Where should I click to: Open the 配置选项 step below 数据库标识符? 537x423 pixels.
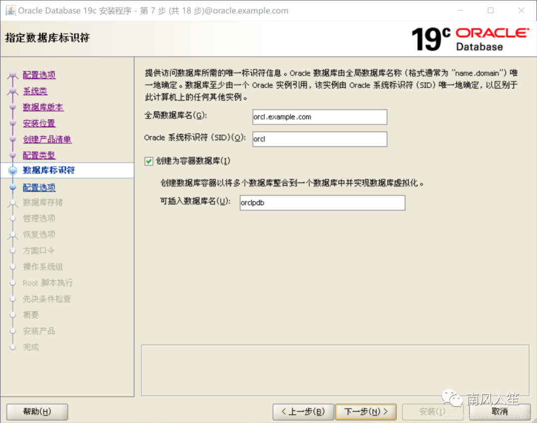click(x=39, y=187)
